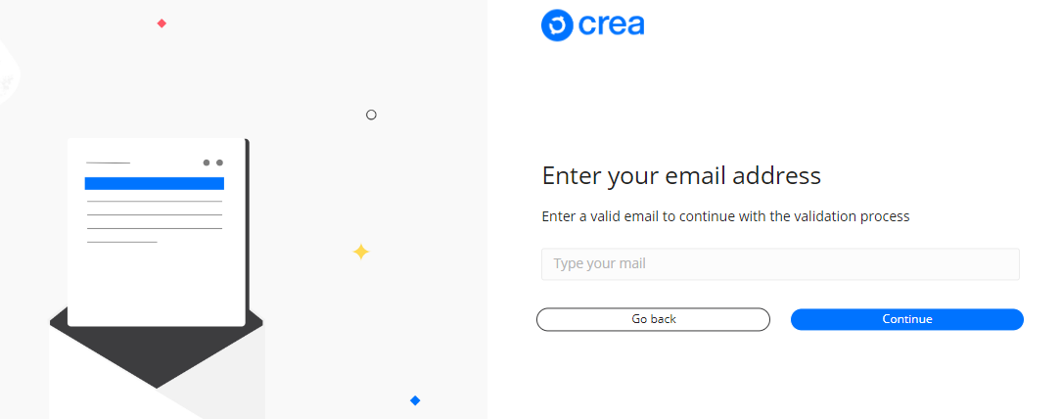
Task: Click the red diamond decoration
Action: pos(162,23)
